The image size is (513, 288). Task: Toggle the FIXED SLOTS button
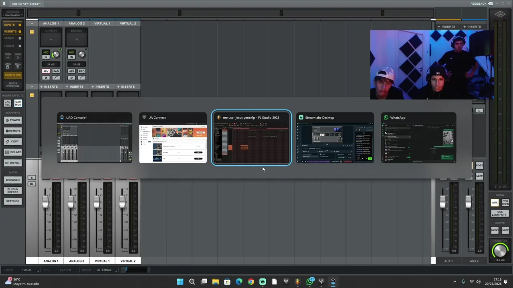pyautogui.click(x=12, y=75)
